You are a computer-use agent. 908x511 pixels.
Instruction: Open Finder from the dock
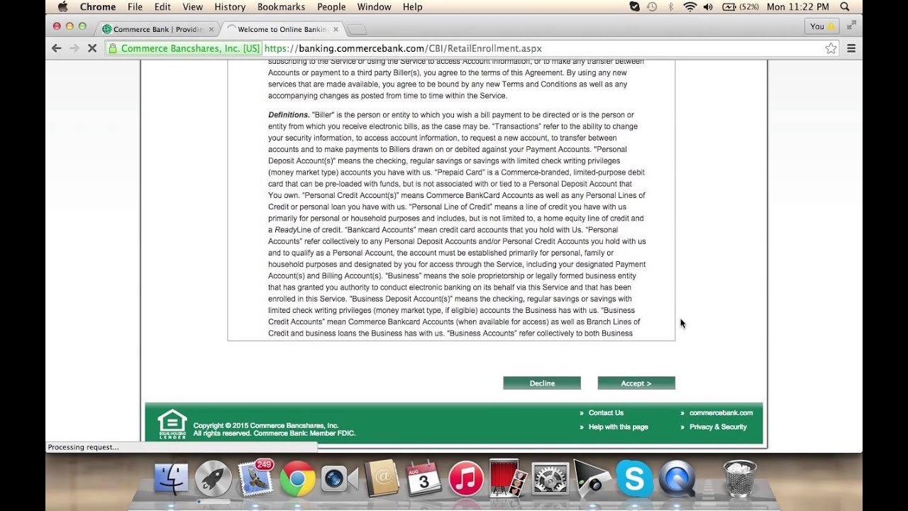(x=171, y=480)
